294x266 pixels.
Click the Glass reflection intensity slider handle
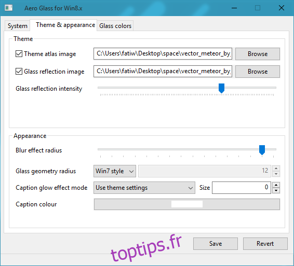(x=221, y=88)
